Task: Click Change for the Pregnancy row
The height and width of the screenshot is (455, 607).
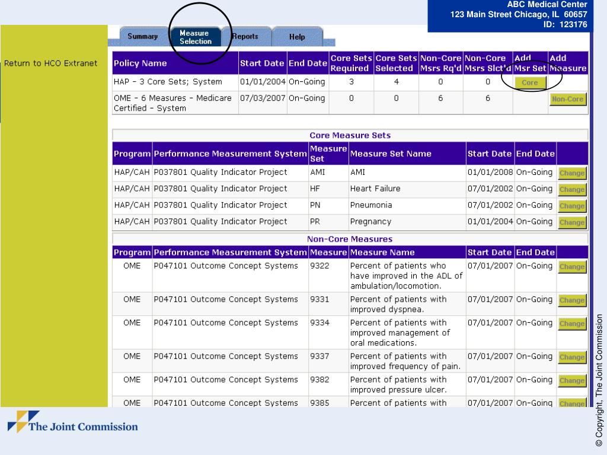Action: pyautogui.click(x=572, y=223)
